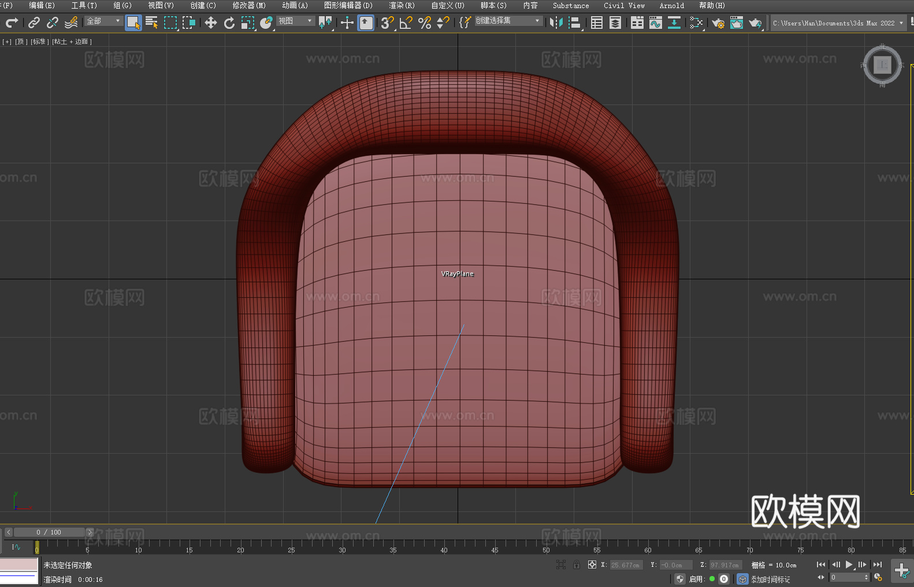Screen dimensions: 914x587
Task: Open Render Setup teapot-gear icon
Action: click(x=718, y=23)
